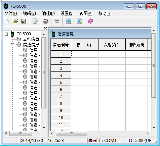The width and height of the screenshot is (160, 146).
Task: Click the tree pane's scroll right arrow
Action: click(38, 133)
